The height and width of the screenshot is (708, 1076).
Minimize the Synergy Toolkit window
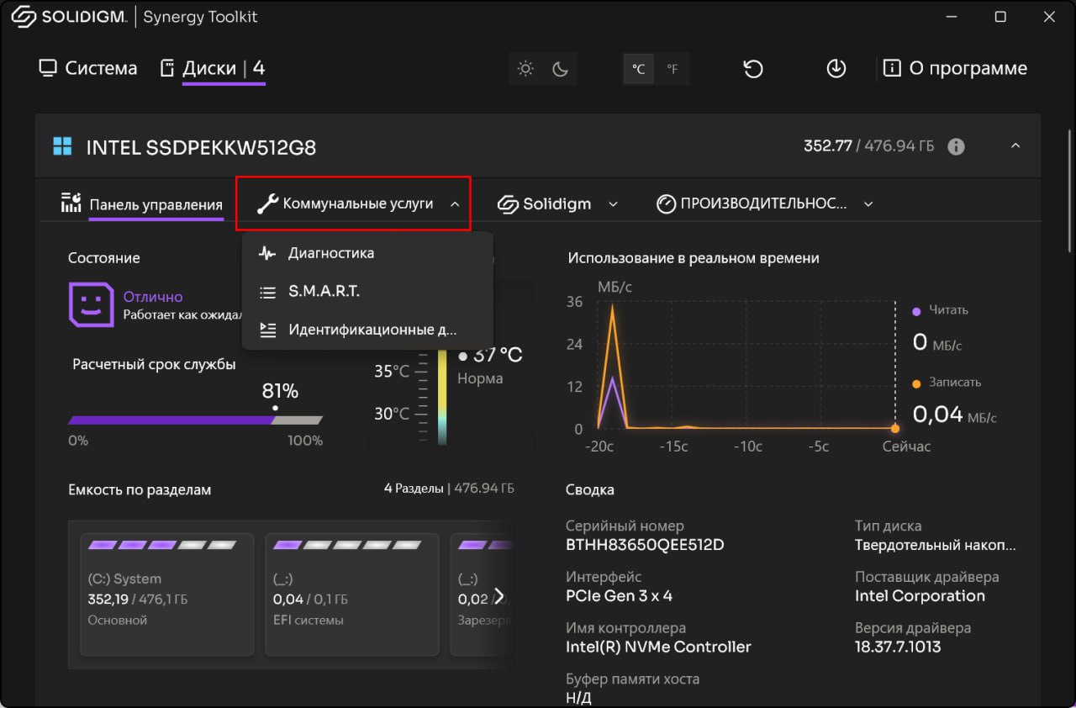pos(951,17)
